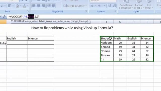
Task: Apply Comma Style format
Action: [x=104, y=6]
